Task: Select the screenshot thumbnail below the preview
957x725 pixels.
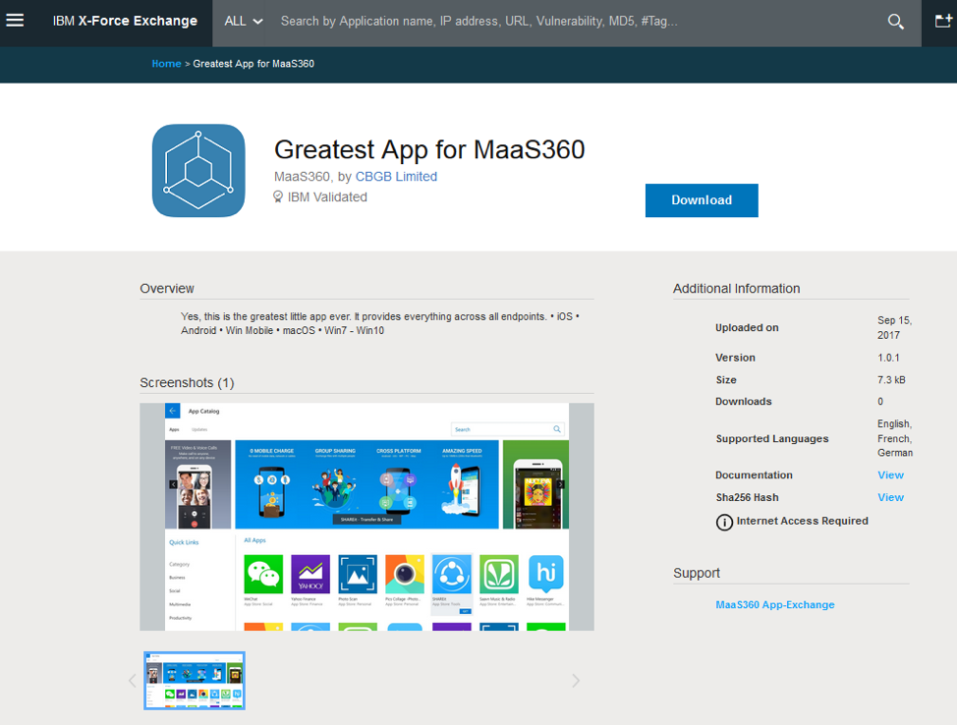Action: (195, 681)
